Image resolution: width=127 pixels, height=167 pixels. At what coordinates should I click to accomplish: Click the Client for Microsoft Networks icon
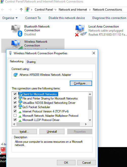point(20,94)
